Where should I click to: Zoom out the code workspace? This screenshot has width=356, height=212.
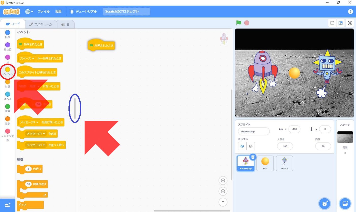pyautogui.click(x=223, y=191)
